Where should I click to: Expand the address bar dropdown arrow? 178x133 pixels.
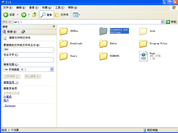(163, 22)
